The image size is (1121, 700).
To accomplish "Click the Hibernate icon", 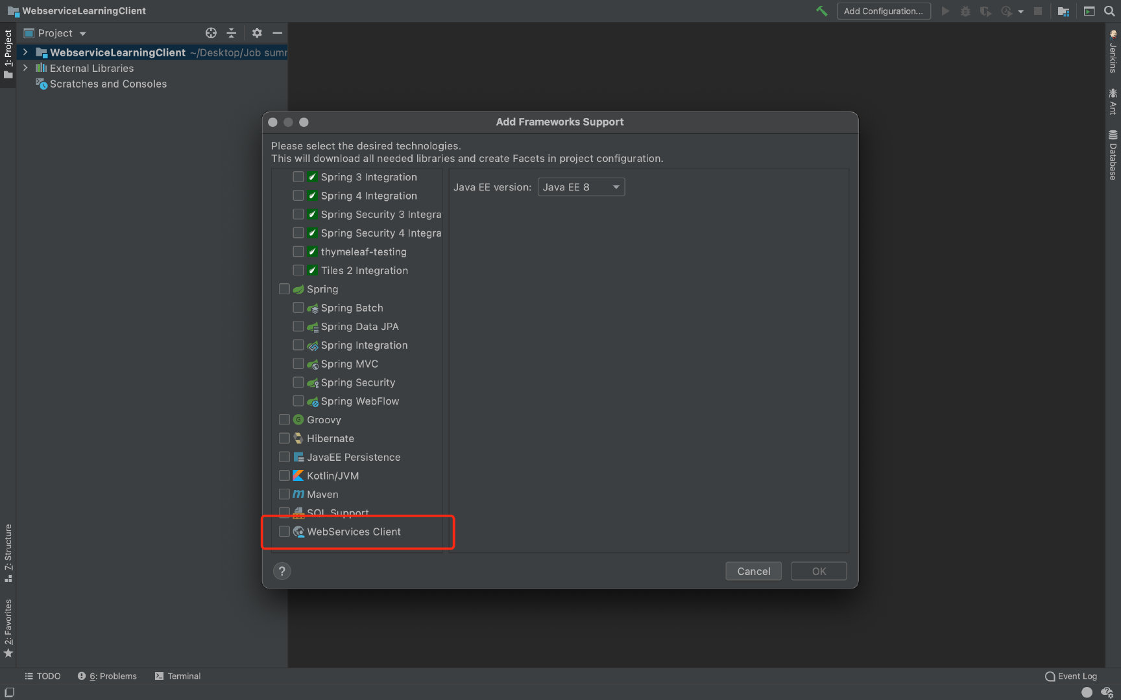I will 298,439.
